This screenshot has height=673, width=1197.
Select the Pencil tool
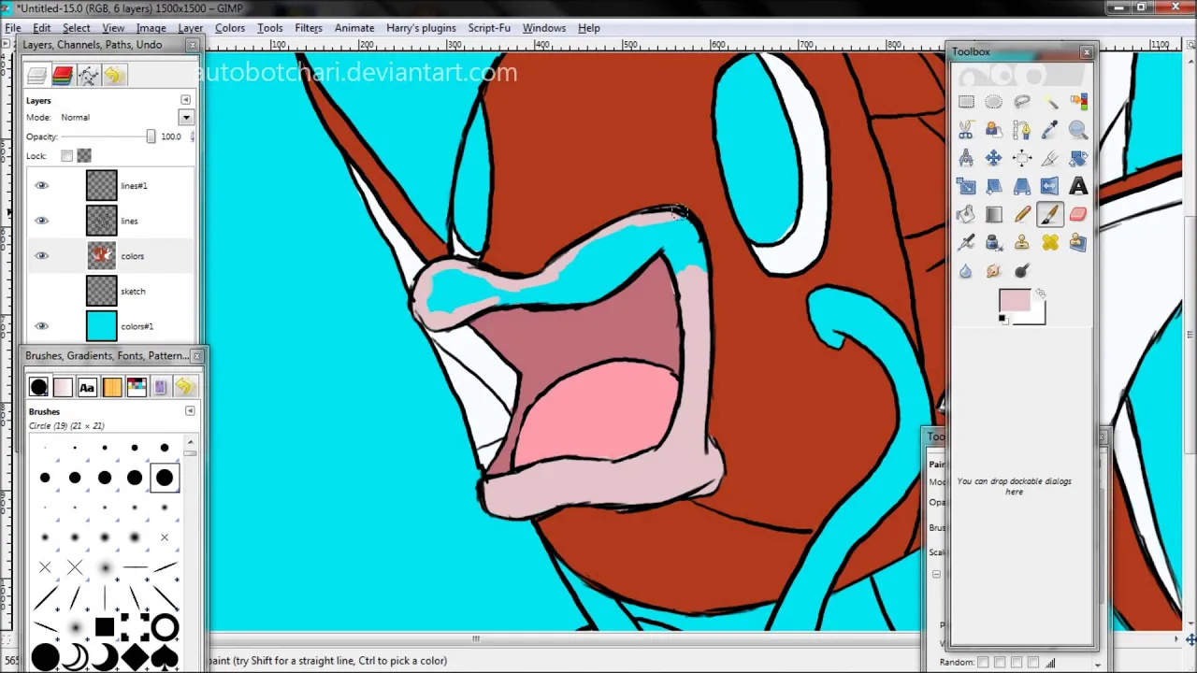[x=1022, y=215]
